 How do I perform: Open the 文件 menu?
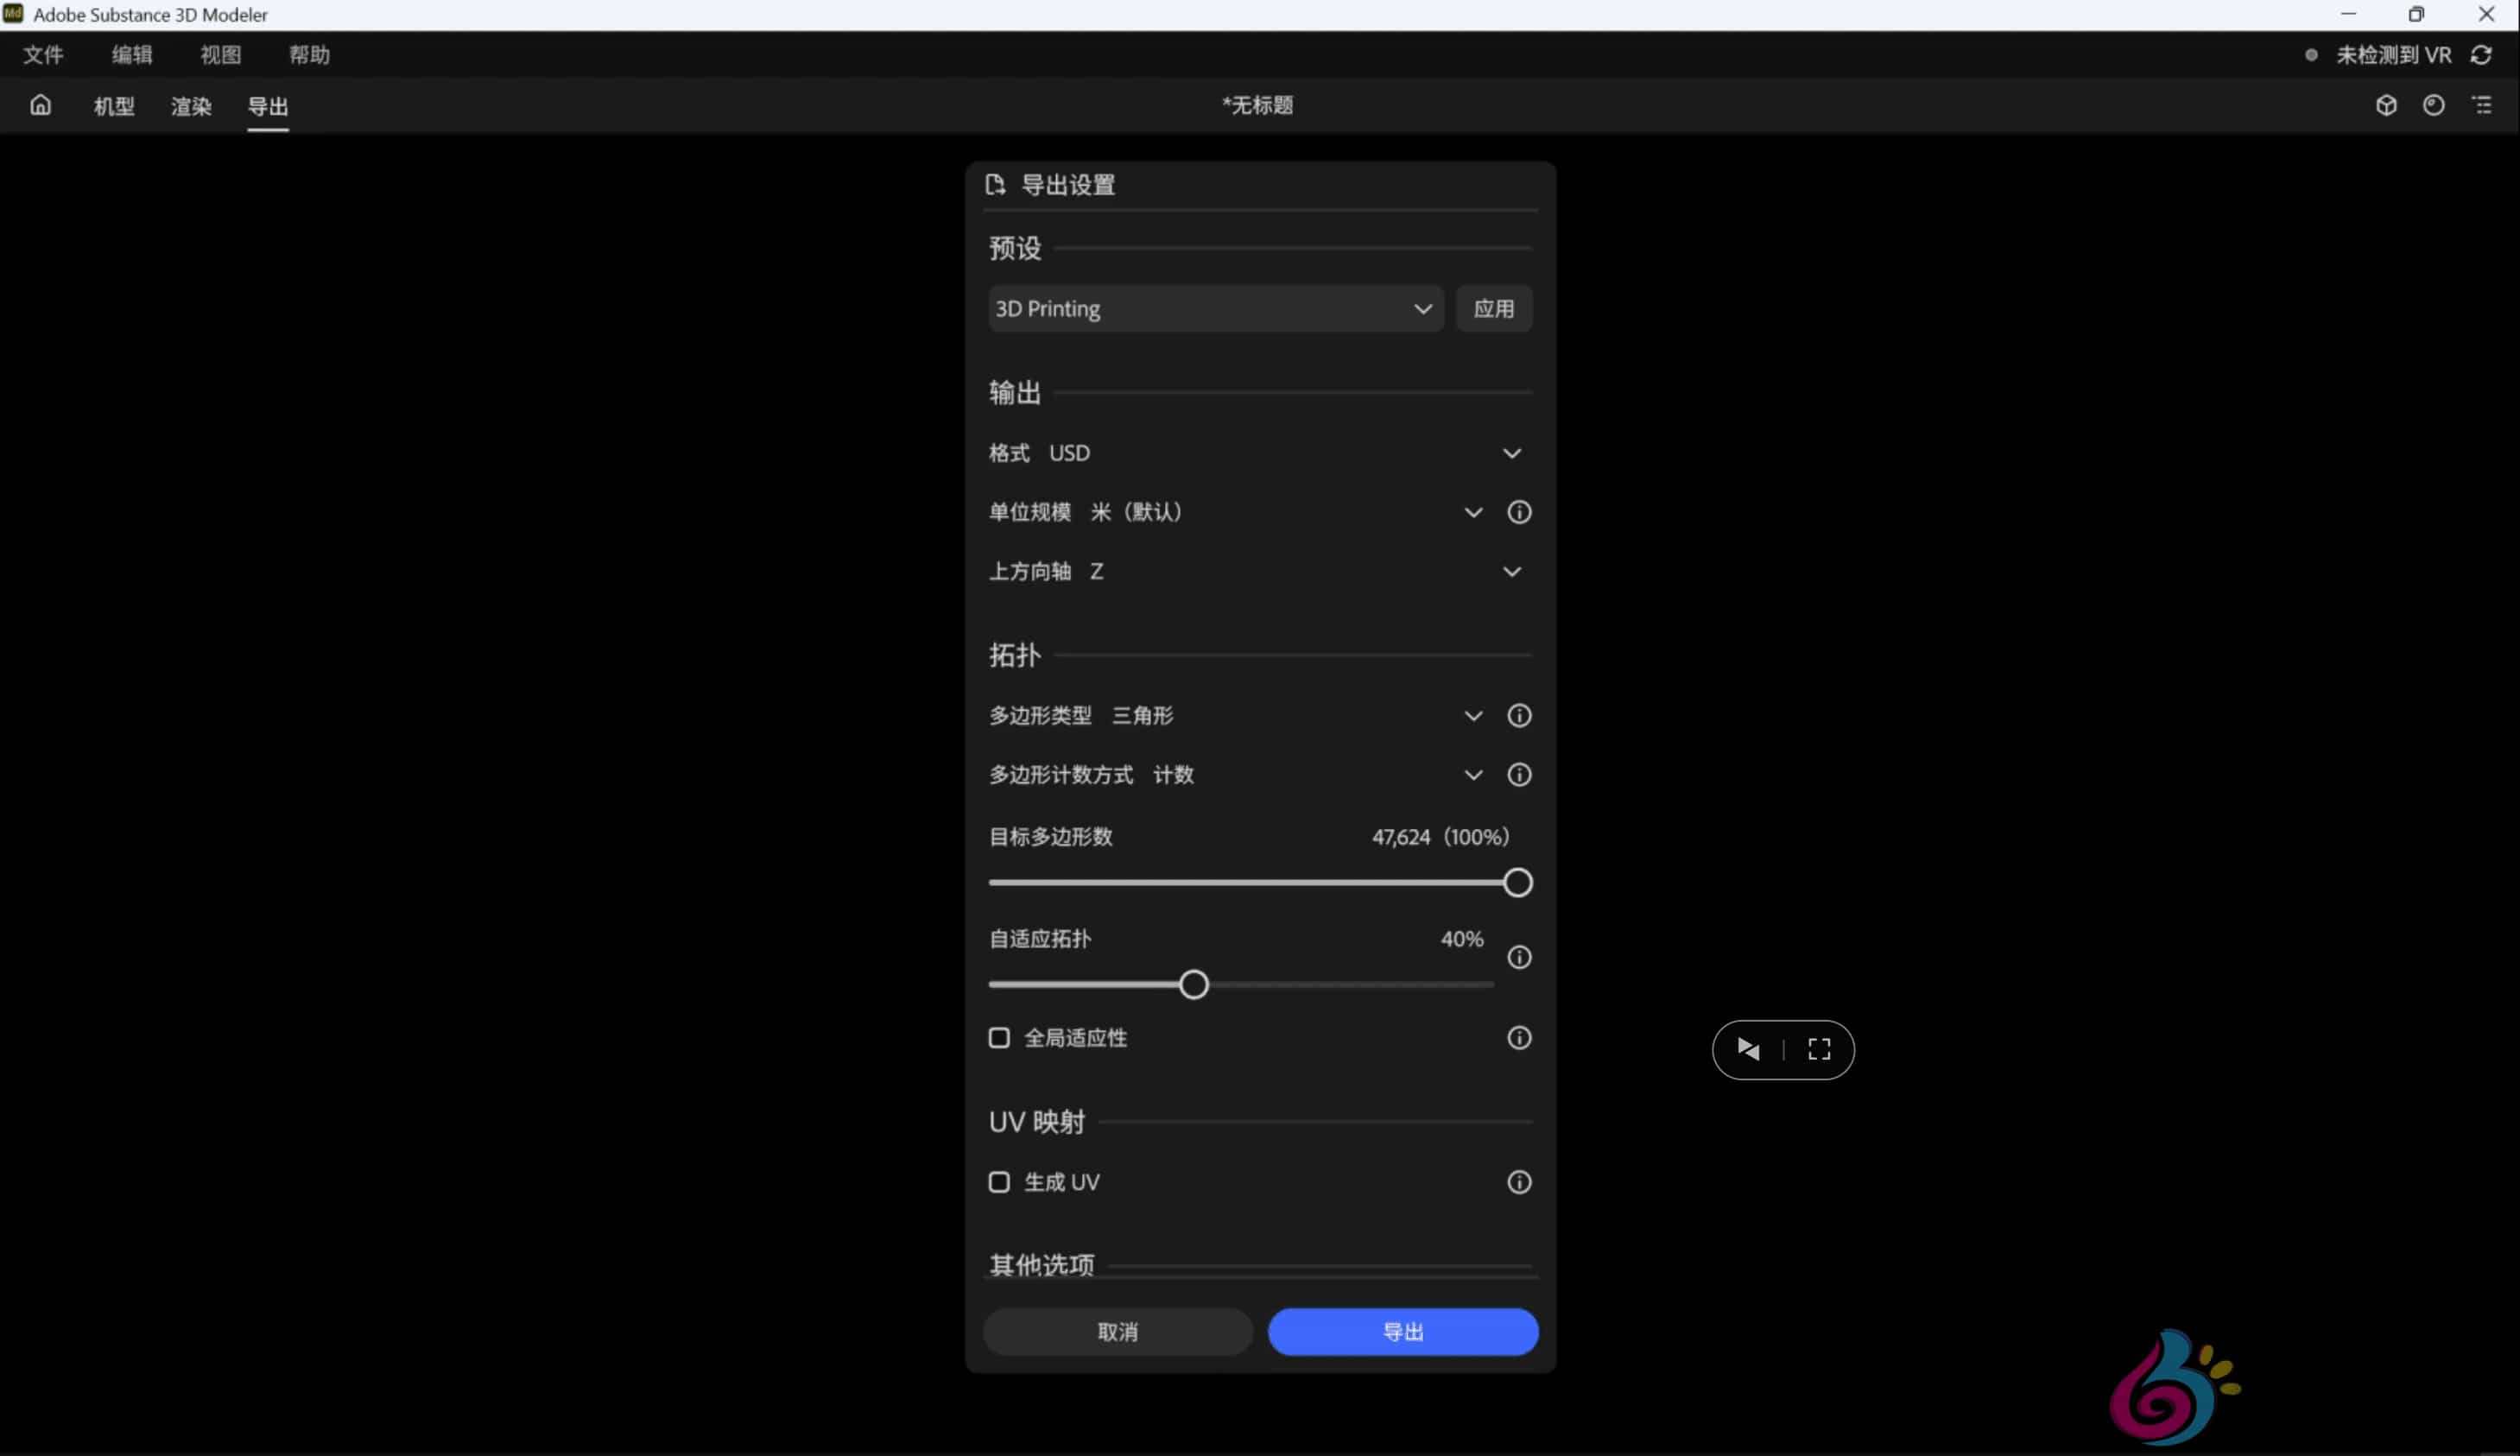click(x=43, y=55)
